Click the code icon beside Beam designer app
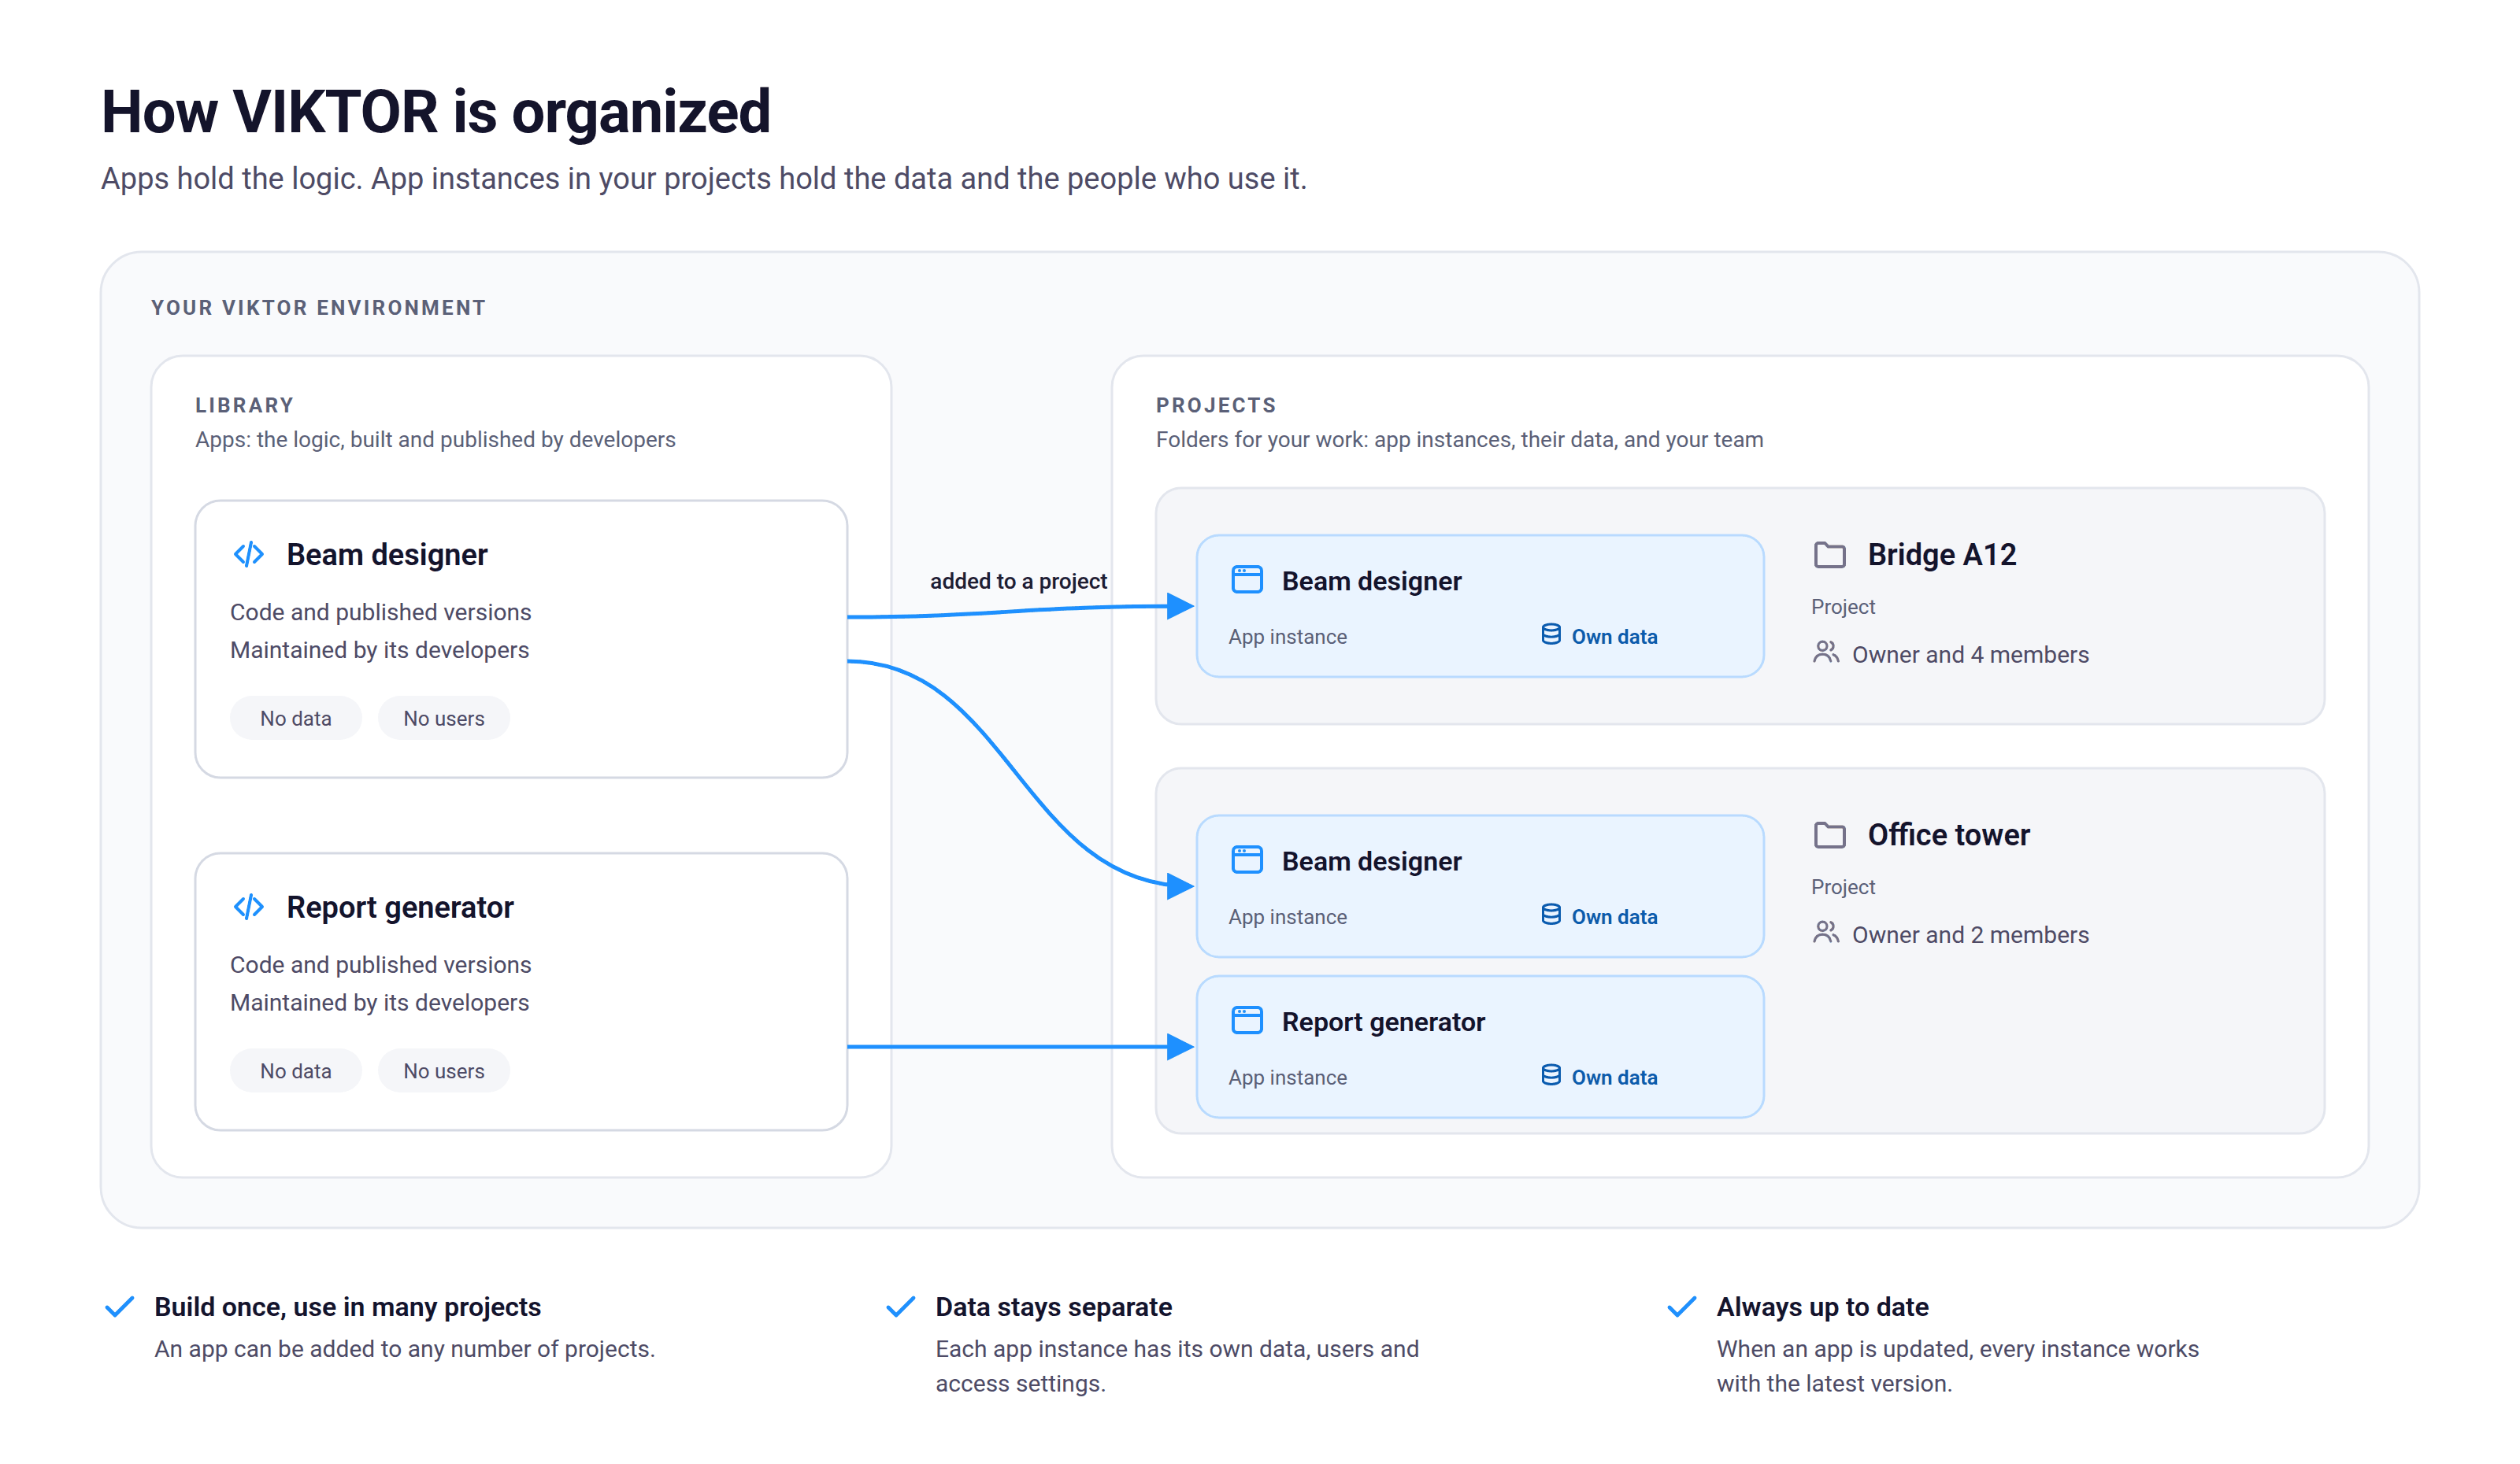The height and width of the screenshot is (1464, 2520). (x=248, y=555)
